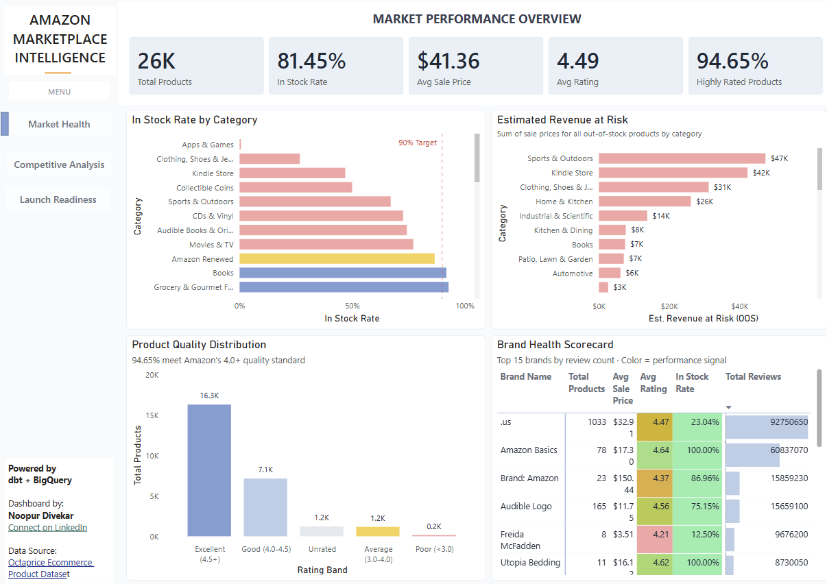Screen dimensions: 827x584
Task: Click the Patio, Lawn & Garden $7K bar
Action: pos(611,259)
